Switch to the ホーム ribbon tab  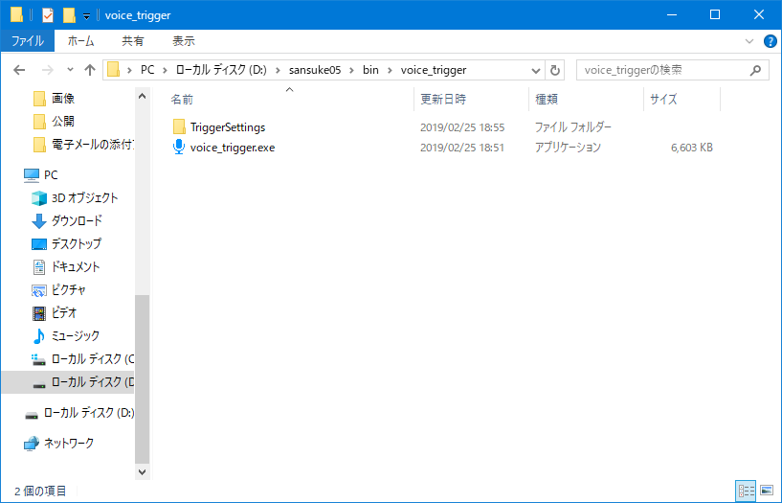[80, 41]
